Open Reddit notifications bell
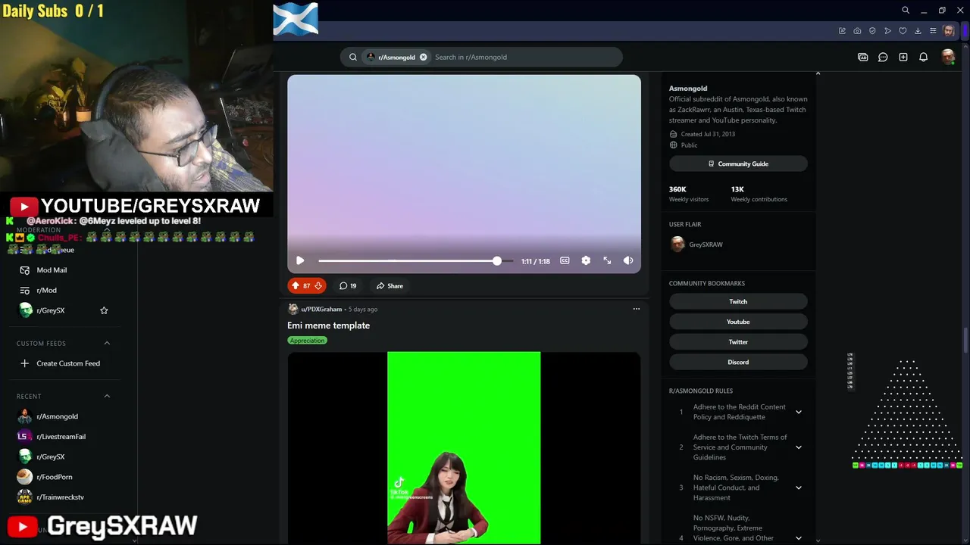This screenshot has height=545, width=970. coord(924,57)
